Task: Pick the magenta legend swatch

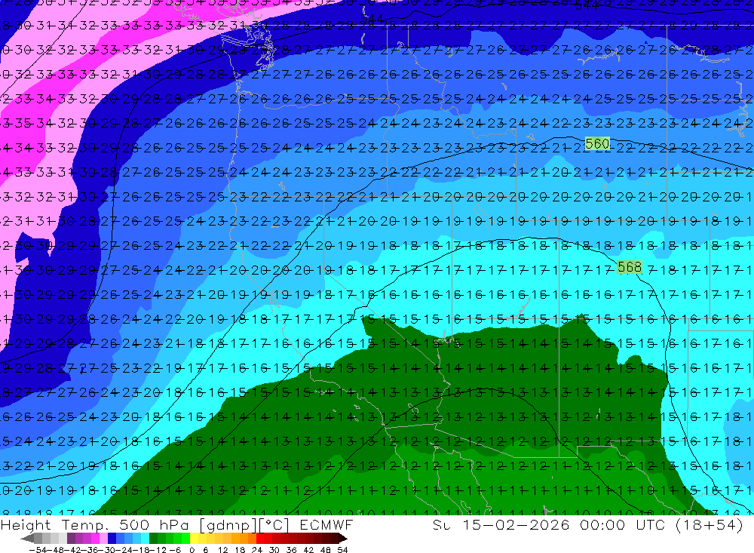Action: pos(95,538)
